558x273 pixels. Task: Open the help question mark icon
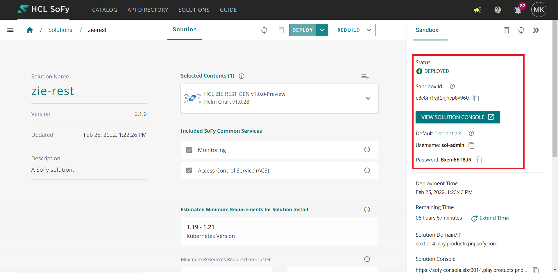tap(498, 10)
